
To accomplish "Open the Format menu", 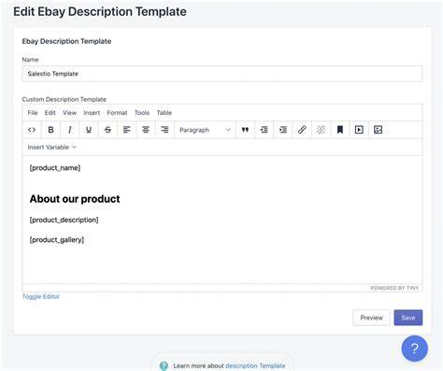I will [x=117, y=113].
